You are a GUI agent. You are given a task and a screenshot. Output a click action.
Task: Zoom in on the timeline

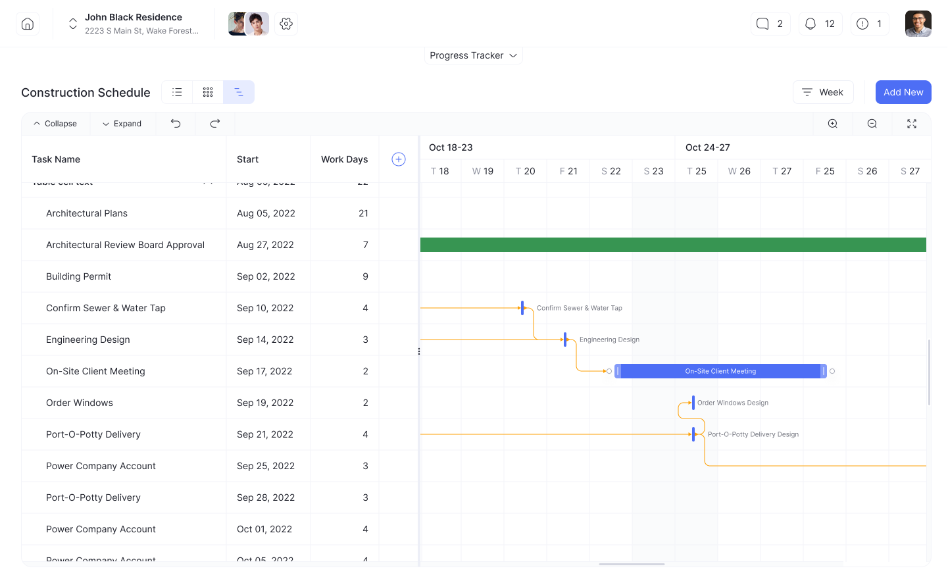[832, 123]
